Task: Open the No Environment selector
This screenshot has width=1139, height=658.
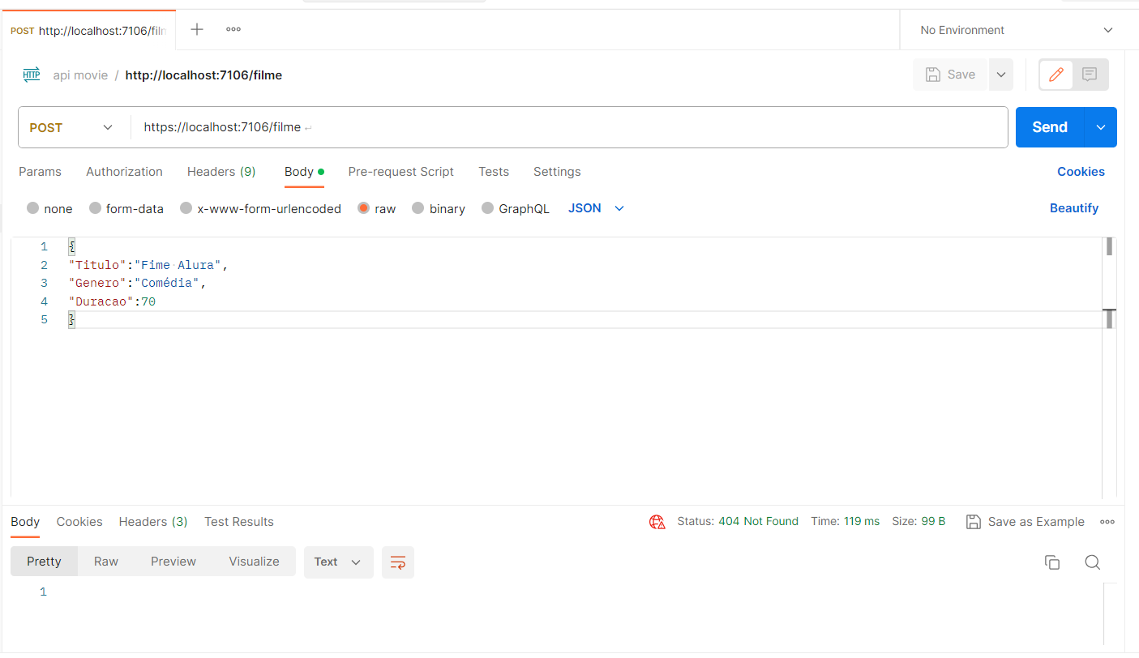Action: click(x=1017, y=30)
